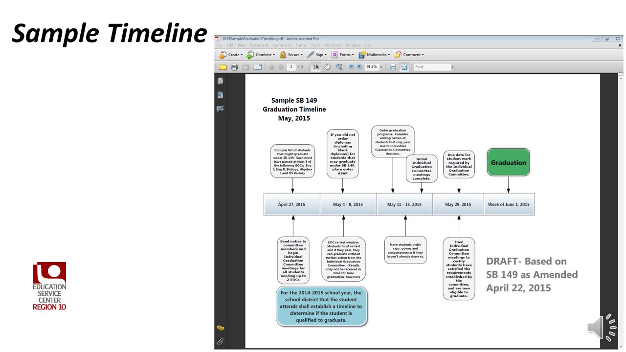The height and width of the screenshot is (352, 626).
Task: Open the Forms menu in menu bar
Action: [x=301, y=45]
